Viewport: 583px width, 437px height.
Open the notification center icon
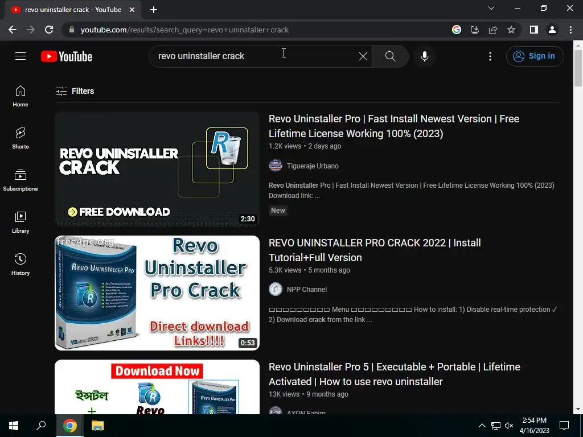[564, 426]
